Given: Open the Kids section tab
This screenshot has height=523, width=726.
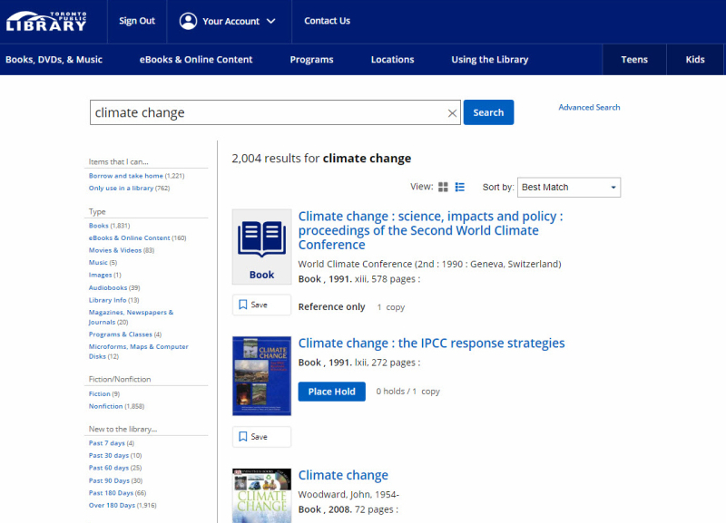Looking at the screenshot, I should pyautogui.click(x=694, y=59).
